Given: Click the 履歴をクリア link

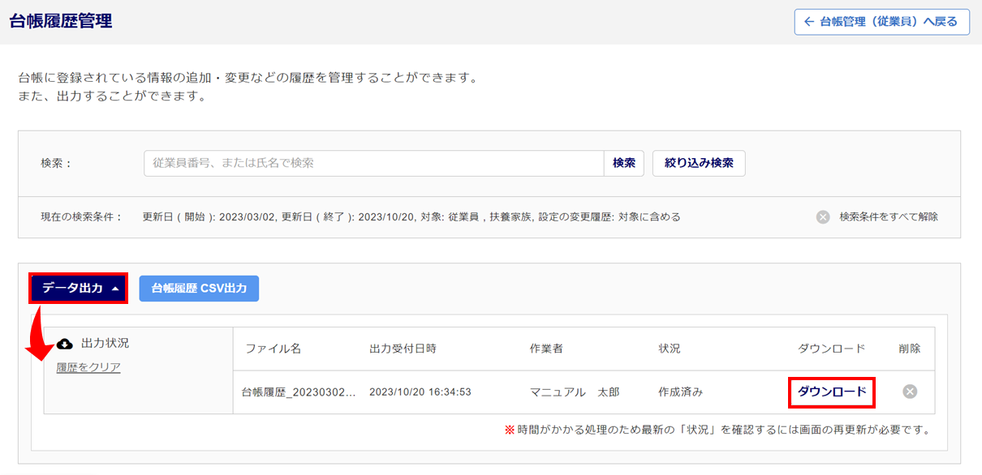Looking at the screenshot, I should tap(88, 367).
